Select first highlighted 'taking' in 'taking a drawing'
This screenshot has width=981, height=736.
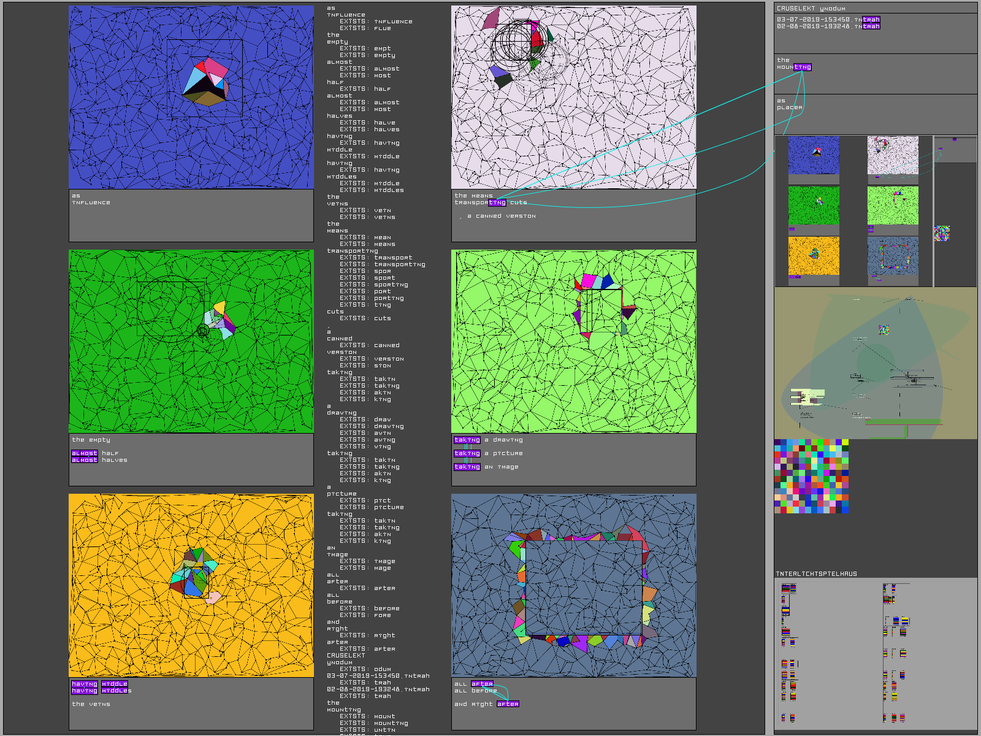(467, 440)
